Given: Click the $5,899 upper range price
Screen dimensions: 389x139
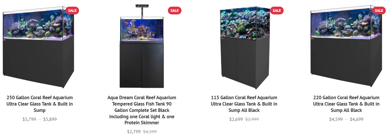Looking at the screenshot, I should pos(50,119).
